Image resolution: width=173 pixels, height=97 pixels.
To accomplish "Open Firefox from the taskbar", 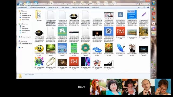I will click(154, 19).
